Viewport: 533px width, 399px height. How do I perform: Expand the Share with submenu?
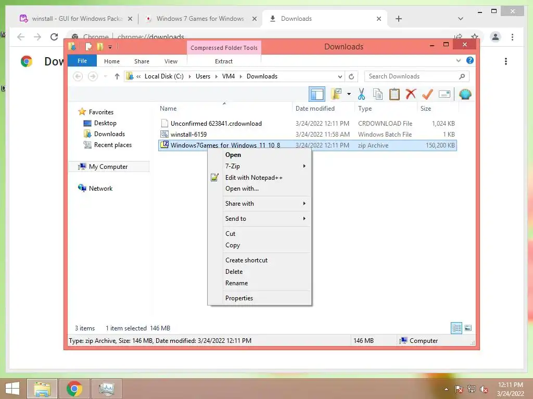(259, 204)
